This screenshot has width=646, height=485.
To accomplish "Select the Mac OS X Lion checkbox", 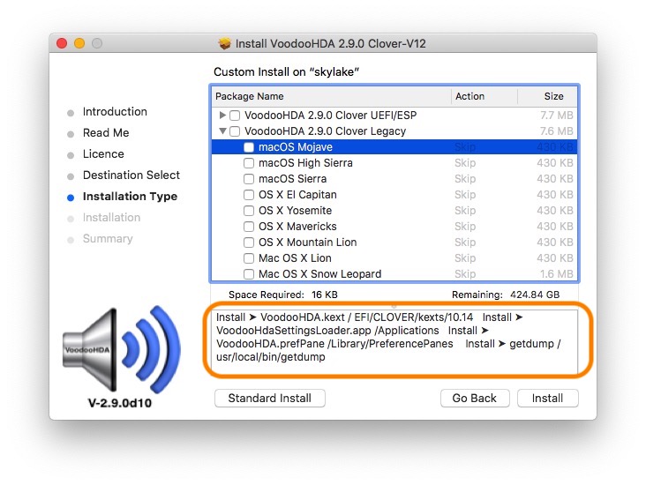I will pyautogui.click(x=249, y=258).
